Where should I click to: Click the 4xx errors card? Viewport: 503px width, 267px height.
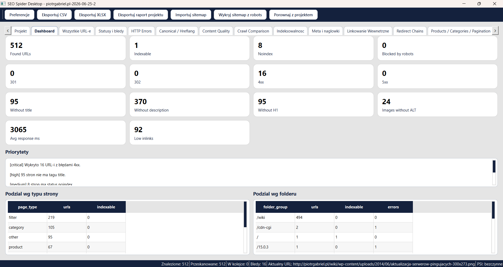coord(313,76)
